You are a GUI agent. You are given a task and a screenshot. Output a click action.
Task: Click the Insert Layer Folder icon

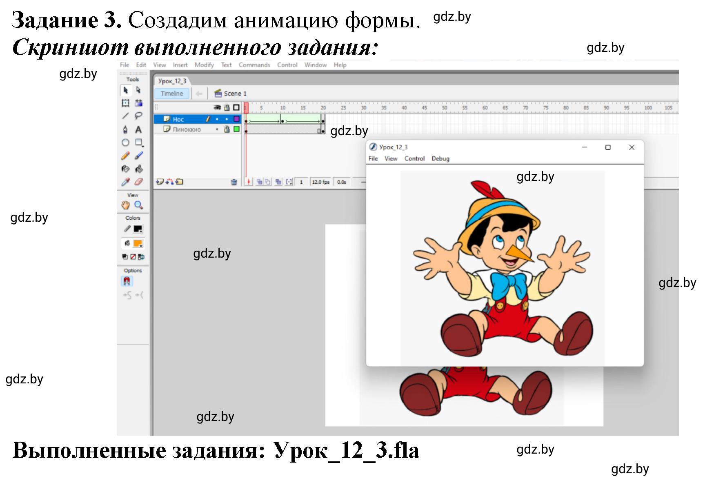click(x=180, y=182)
